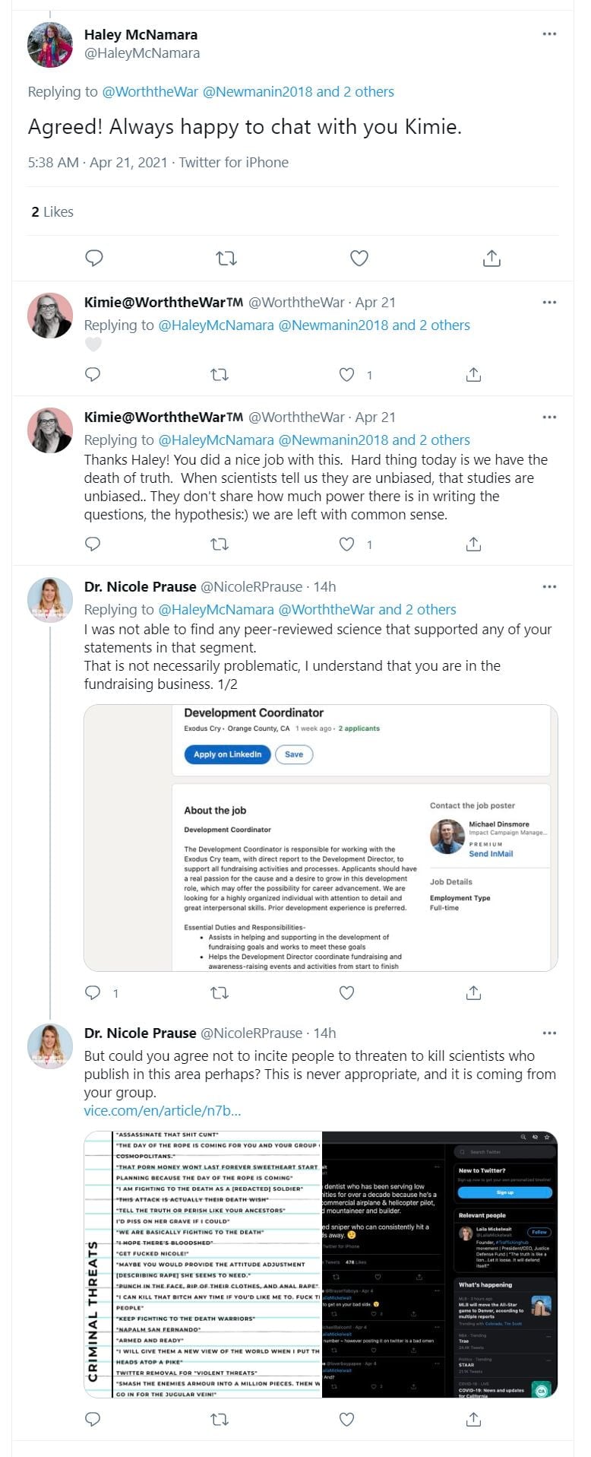
Task: Retweet Dr. Nicole Prause's threats tweet
Action: (220, 1420)
